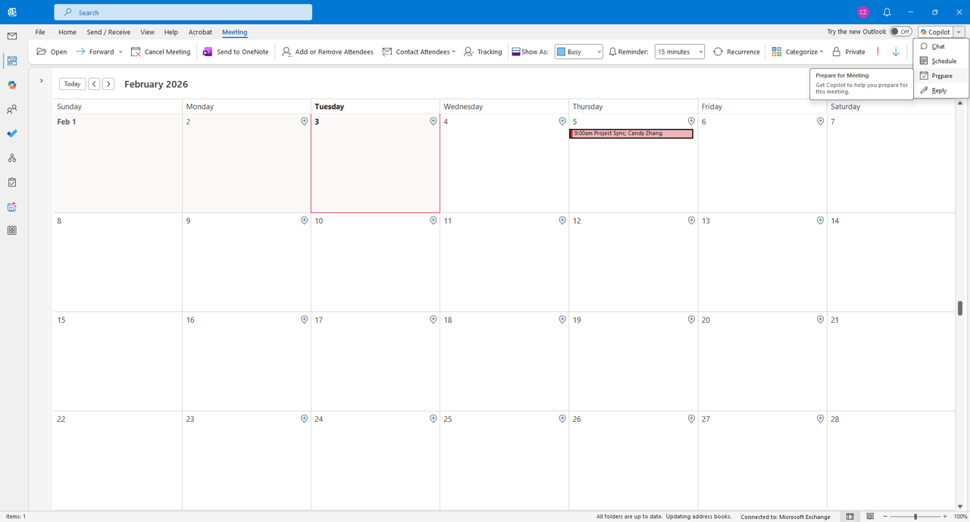The width and height of the screenshot is (970, 522).
Task: Click the Send to OneNote icon
Action: [208, 52]
